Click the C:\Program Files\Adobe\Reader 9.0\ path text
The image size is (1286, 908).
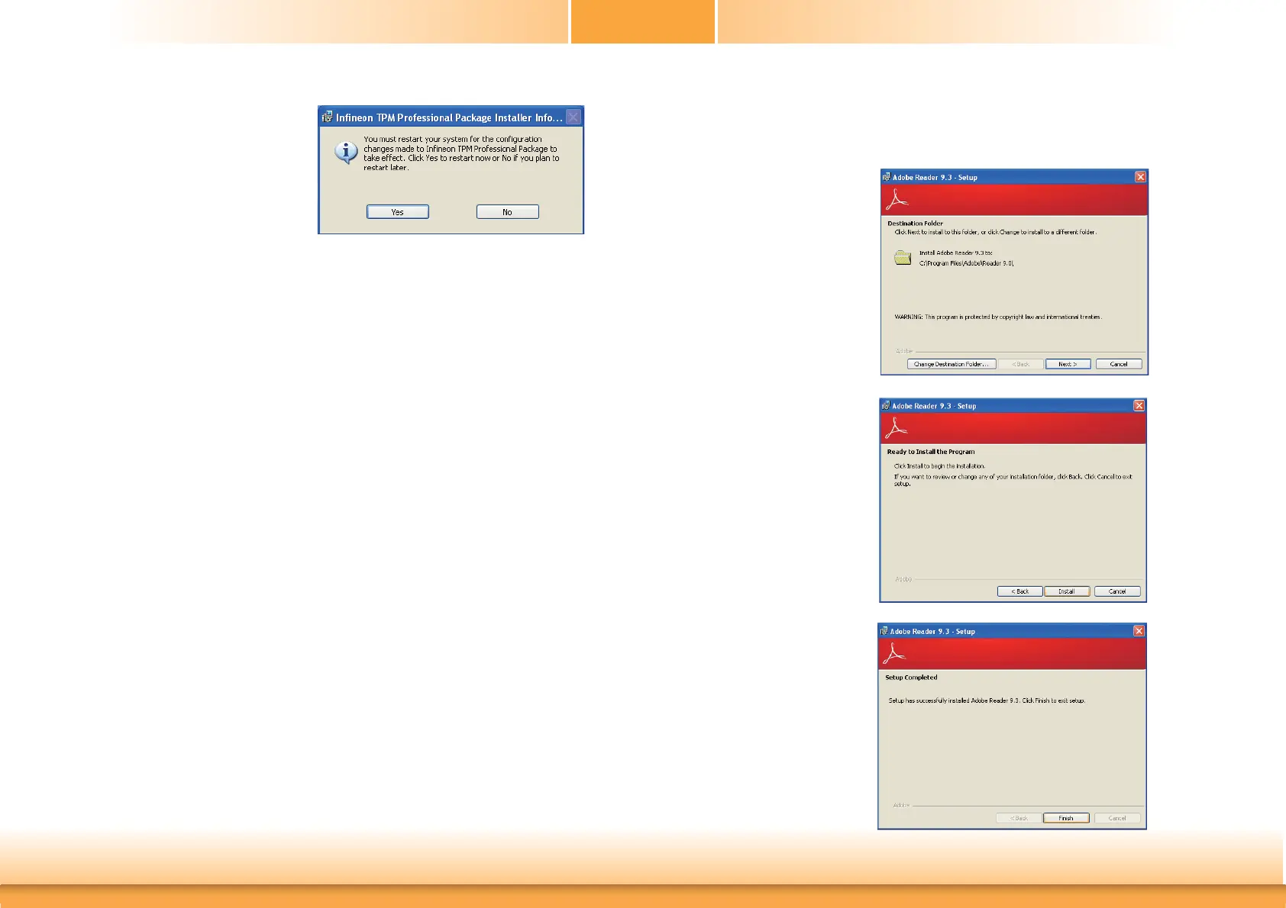pyautogui.click(x=967, y=263)
